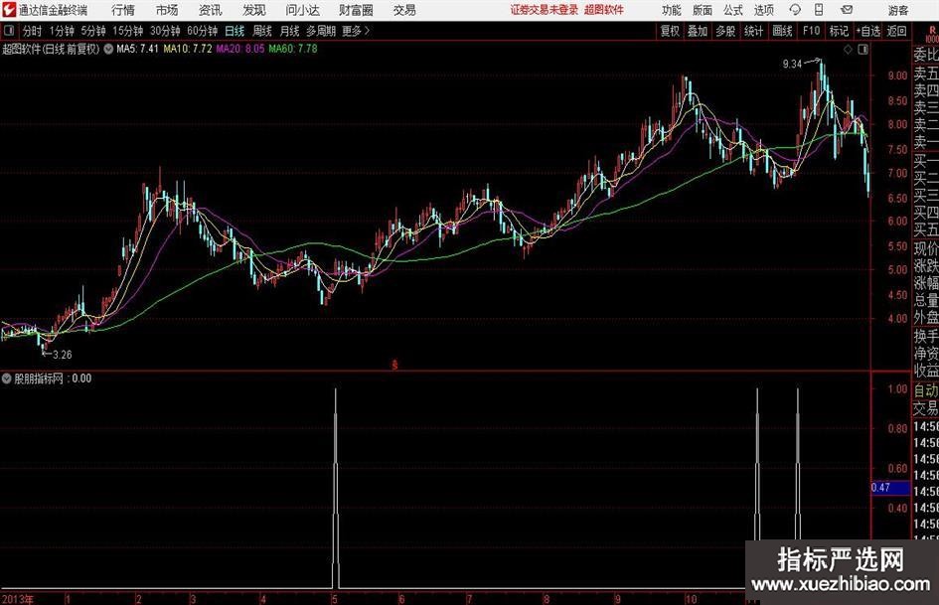Viewport: 939px width, 605px height.
Task: Open the mobile phone icon
Action: pyautogui.click(x=819, y=10)
